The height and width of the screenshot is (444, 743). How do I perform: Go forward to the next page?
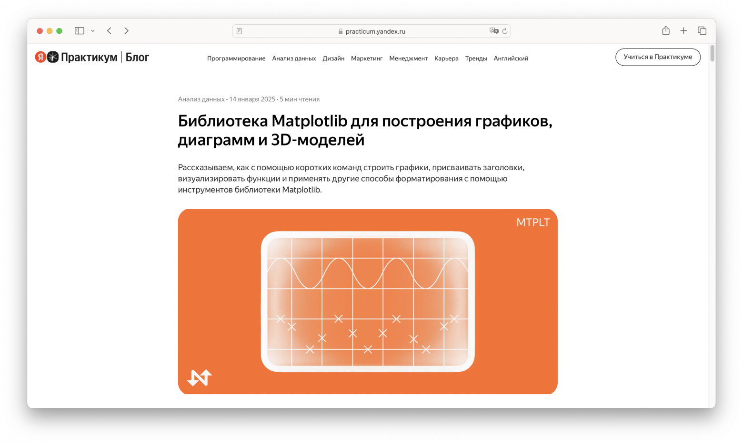[126, 31]
